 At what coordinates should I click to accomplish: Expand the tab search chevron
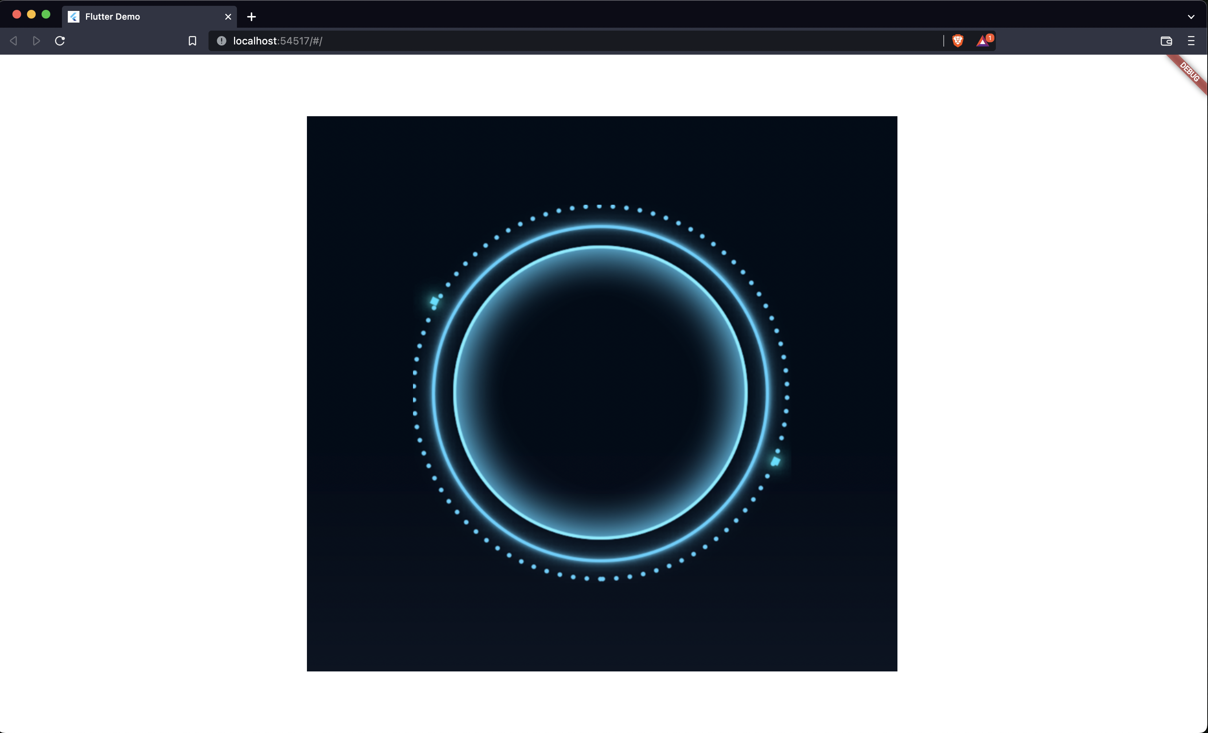[1191, 17]
